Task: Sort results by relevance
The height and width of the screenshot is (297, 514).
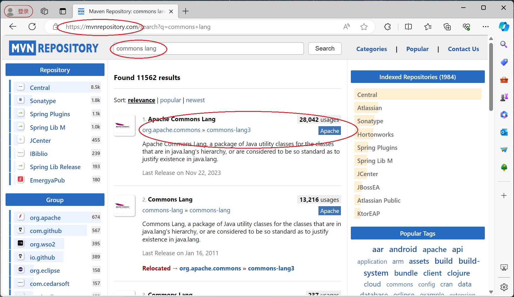Action: click(142, 100)
